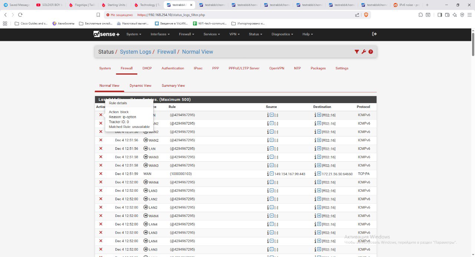Click the wrench icon for log settings

[x=364, y=52]
